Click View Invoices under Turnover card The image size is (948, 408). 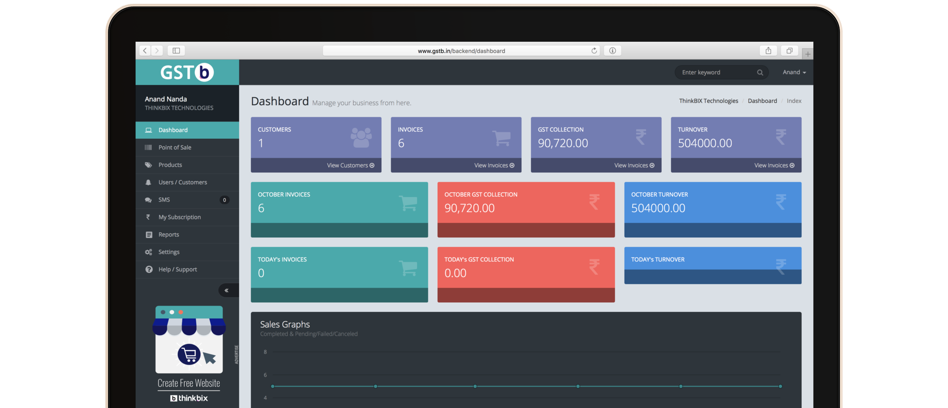(774, 165)
